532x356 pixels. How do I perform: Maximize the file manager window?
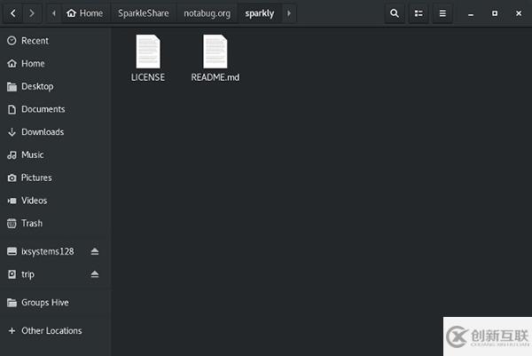[x=495, y=13]
